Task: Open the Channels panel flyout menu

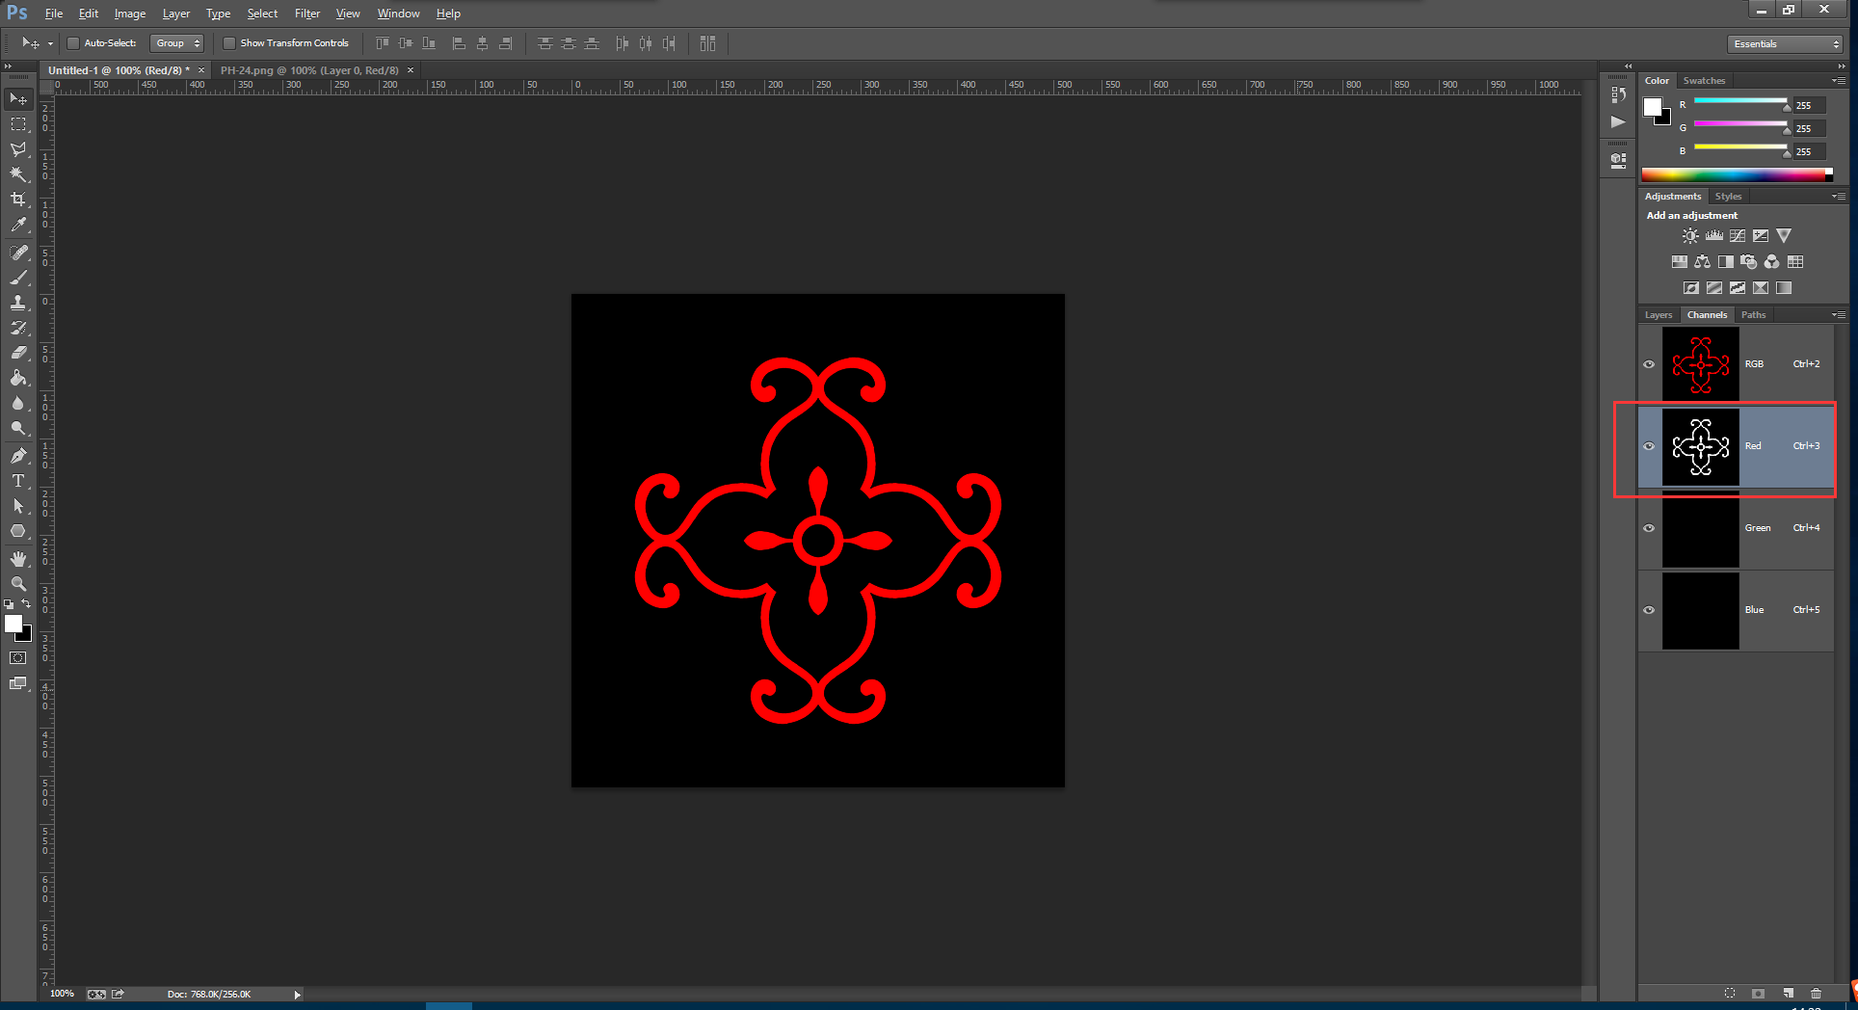Action: (1839, 315)
